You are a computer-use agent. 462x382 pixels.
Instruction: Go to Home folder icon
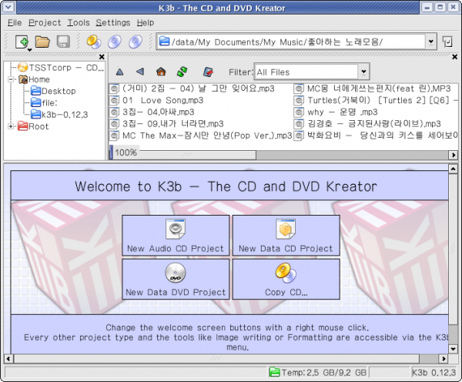(161, 72)
